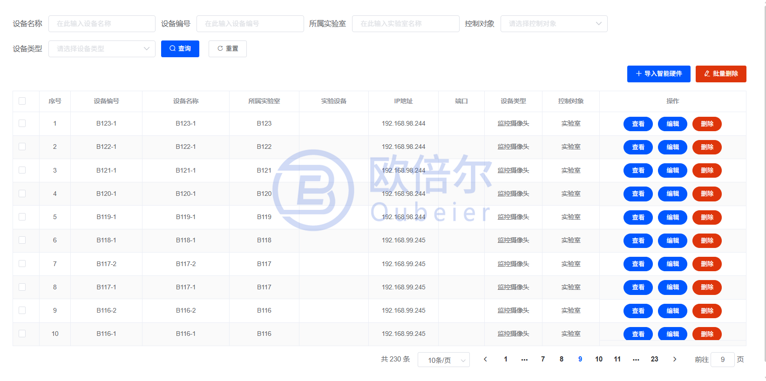Expand the 设备类型 select box
Viewport: 766px width, 381px height.
(102, 49)
